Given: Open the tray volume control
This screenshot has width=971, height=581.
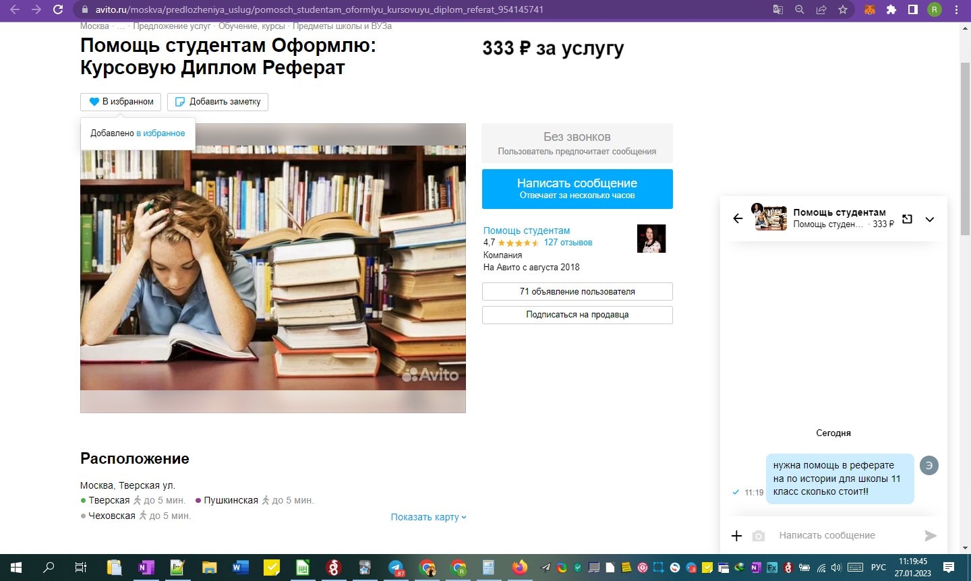Looking at the screenshot, I should coord(836,568).
